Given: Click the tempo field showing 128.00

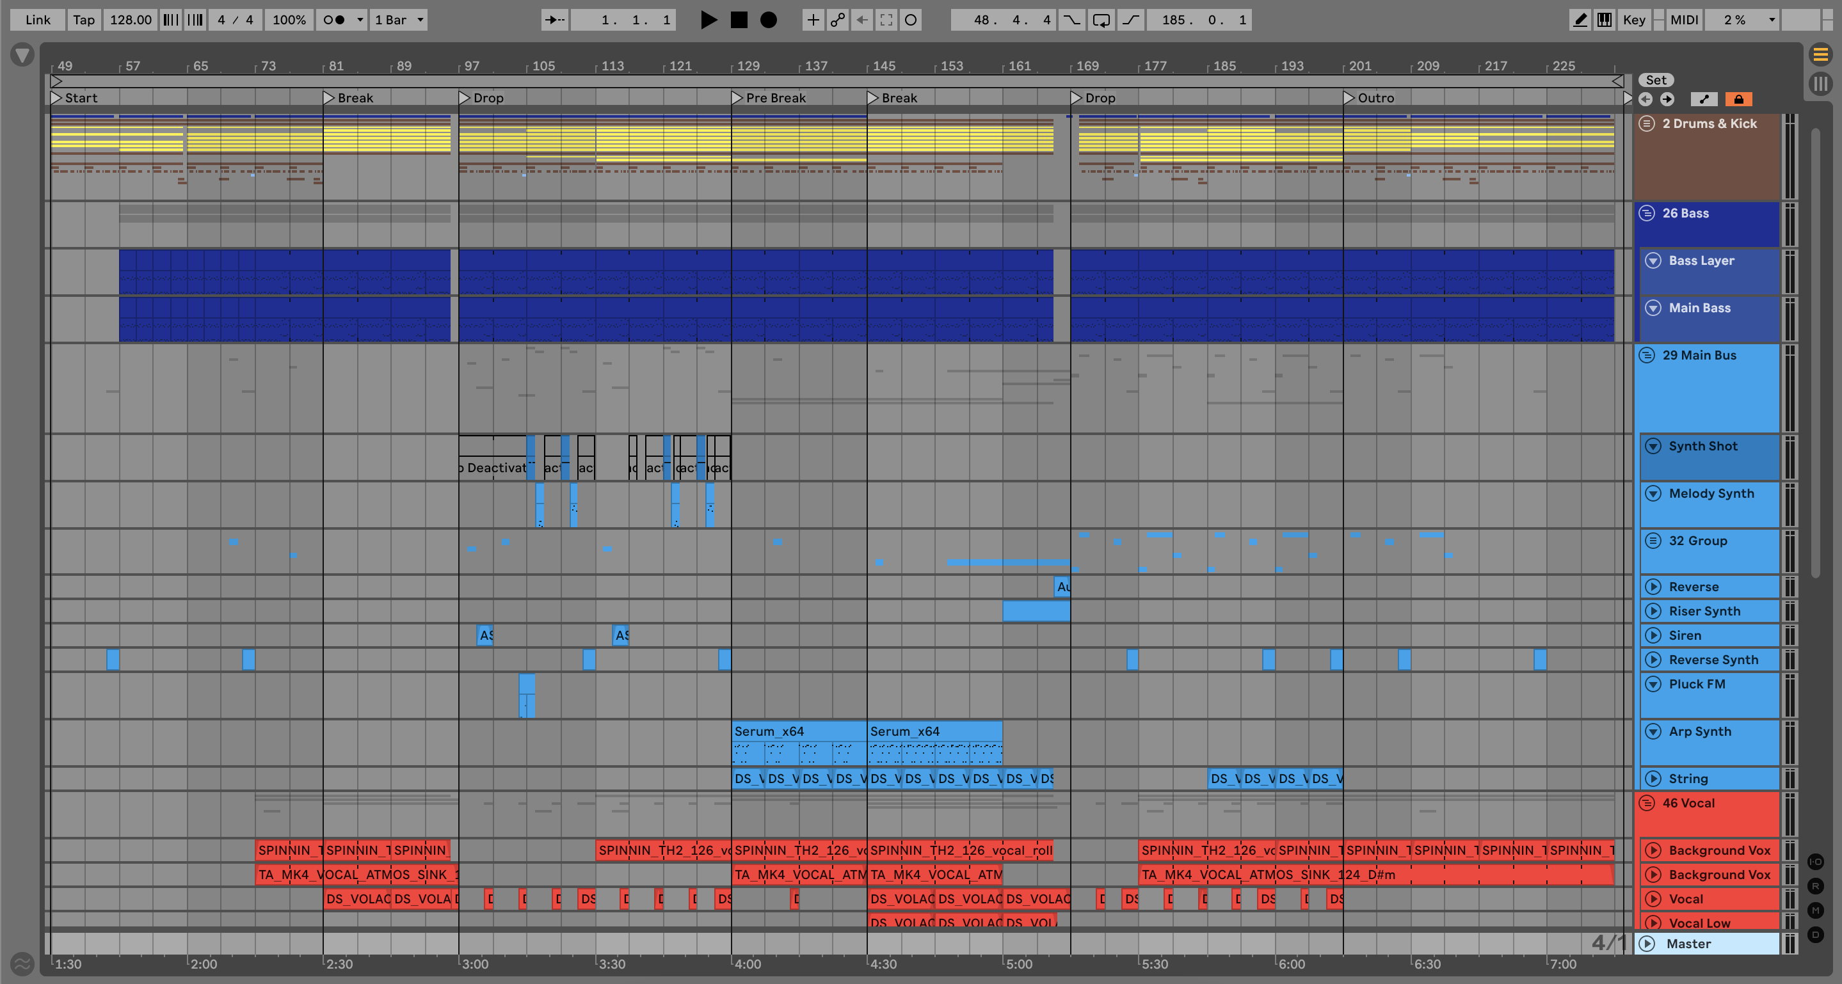Looking at the screenshot, I should pyautogui.click(x=130, y=20).
